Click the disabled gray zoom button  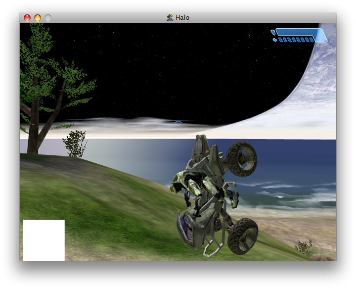(x=47, y=18)
